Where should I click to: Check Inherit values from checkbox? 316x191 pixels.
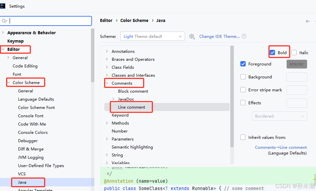(243, 137)
